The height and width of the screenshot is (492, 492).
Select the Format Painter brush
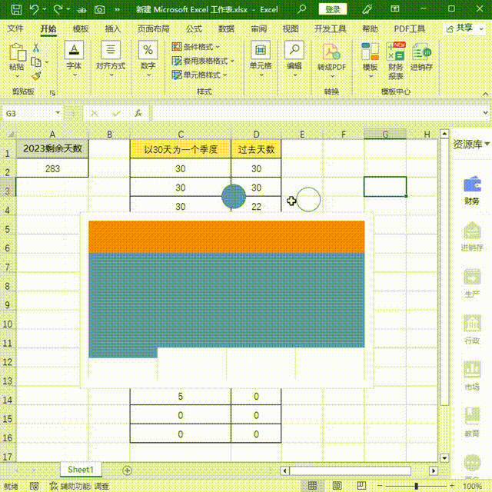coord(36,76)
